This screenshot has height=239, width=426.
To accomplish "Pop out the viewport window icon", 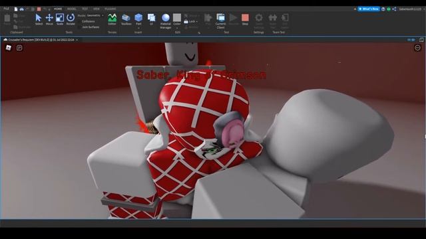I will [421, 40].
